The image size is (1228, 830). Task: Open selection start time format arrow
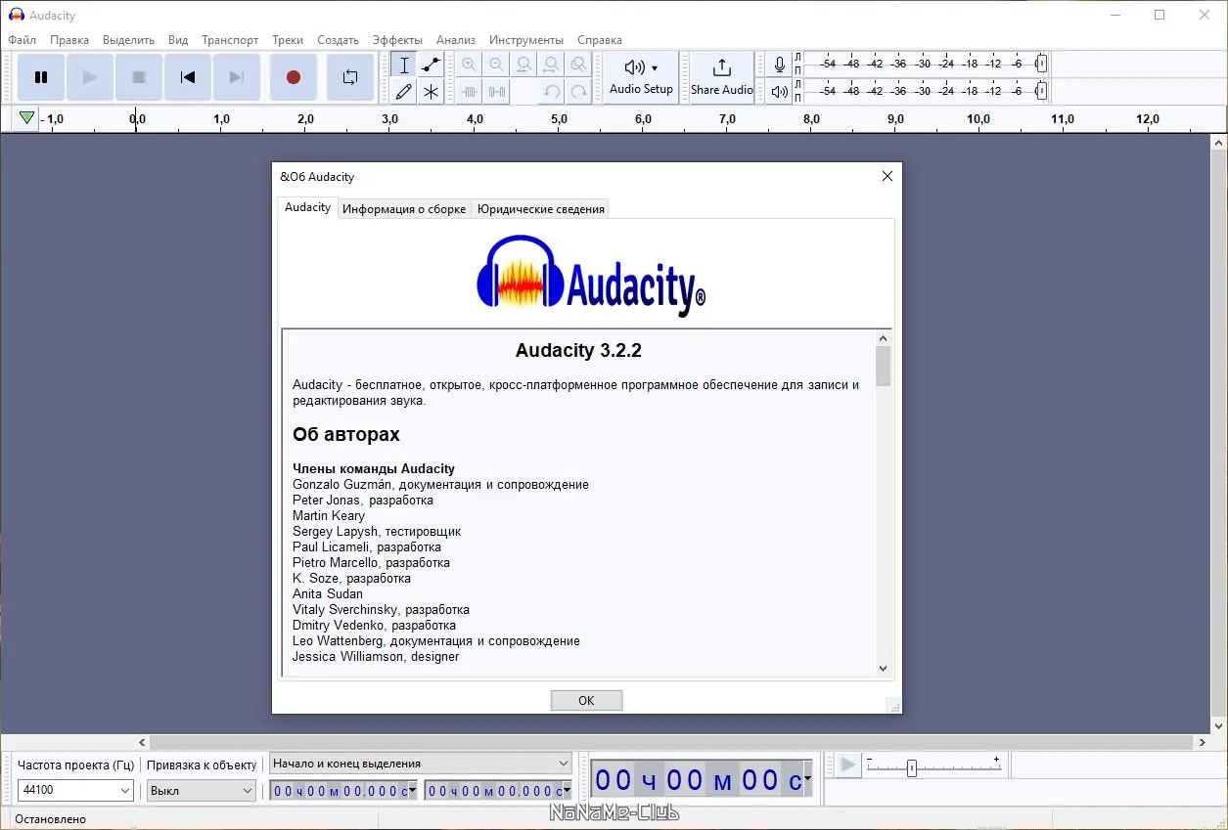click(x=412, y=791)
